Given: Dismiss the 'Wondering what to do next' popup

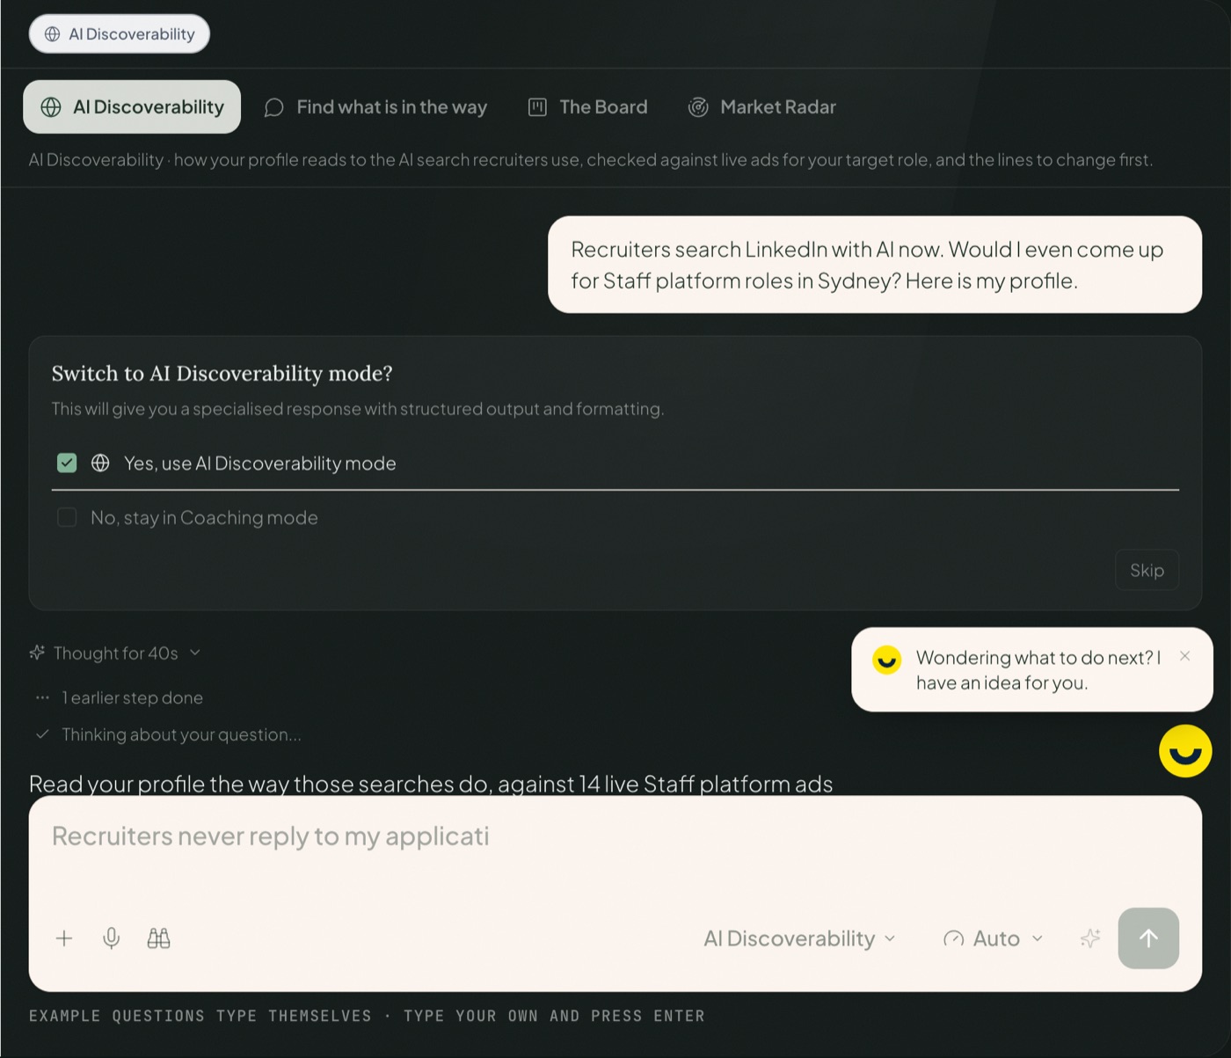Looking at the screenshot, I should click(1185, 656).
